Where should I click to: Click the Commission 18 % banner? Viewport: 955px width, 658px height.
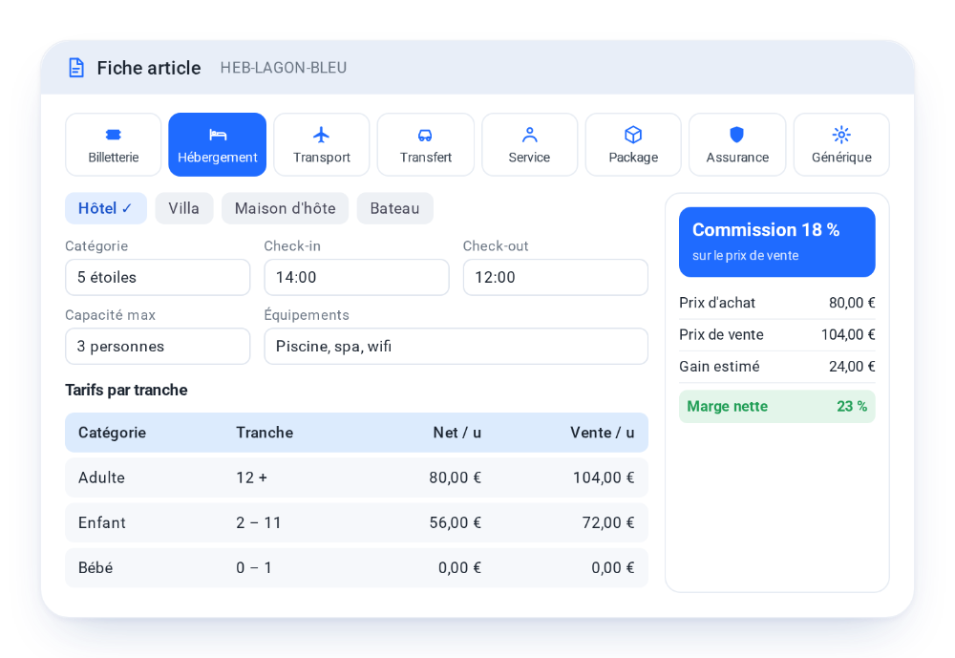pyautogui.click(x=777, y=242)
